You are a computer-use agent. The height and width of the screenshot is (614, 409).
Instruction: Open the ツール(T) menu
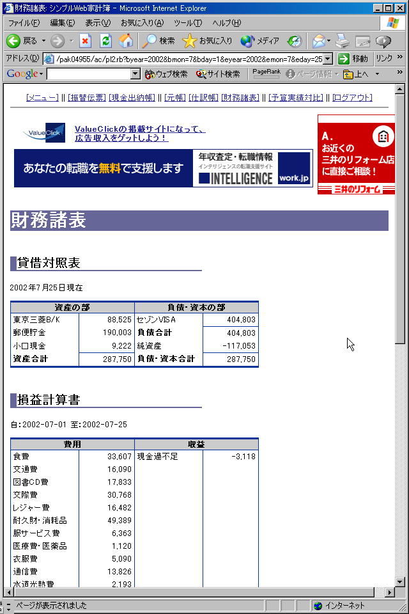point(188,23)
